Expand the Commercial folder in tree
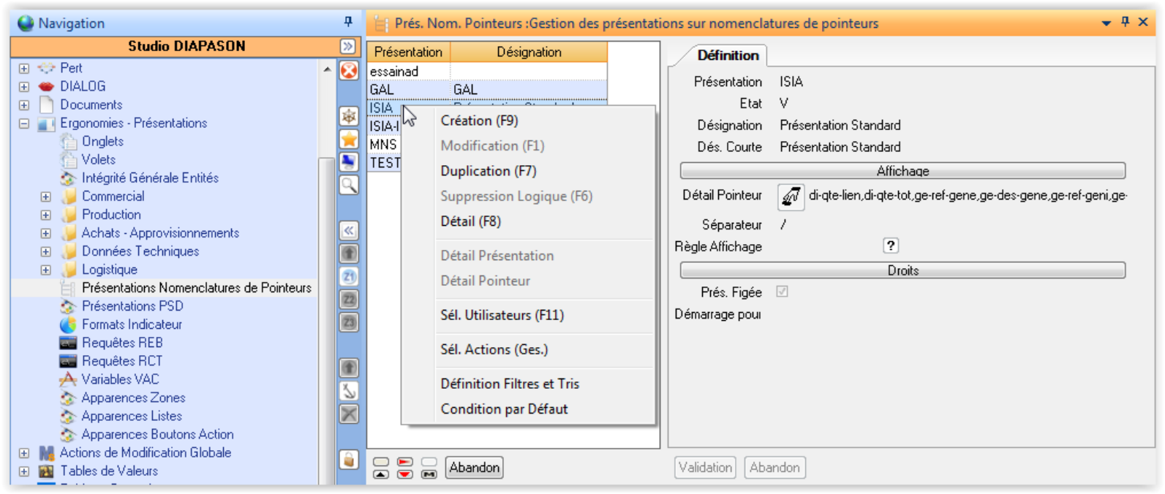1165x494 pixels. point(46,197)
